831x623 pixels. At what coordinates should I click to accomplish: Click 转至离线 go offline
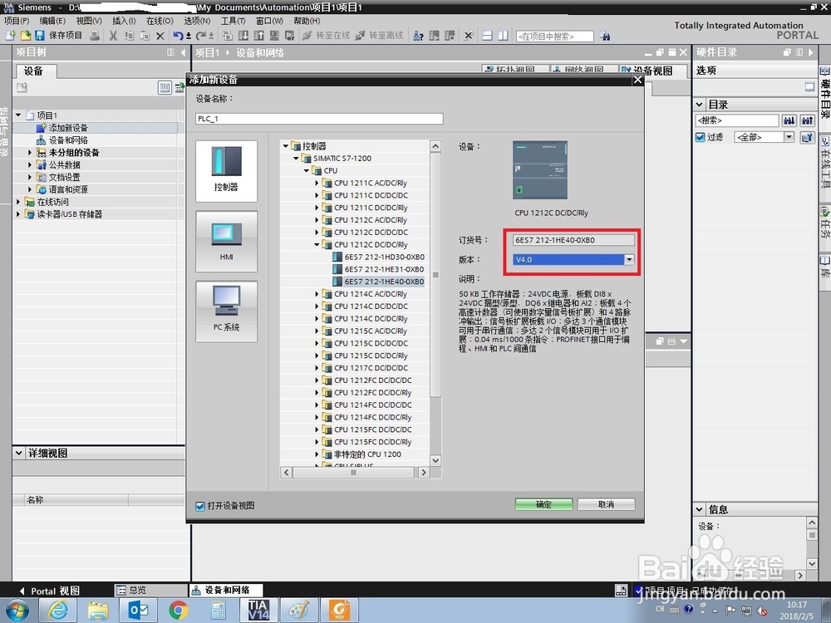point(379,36)
